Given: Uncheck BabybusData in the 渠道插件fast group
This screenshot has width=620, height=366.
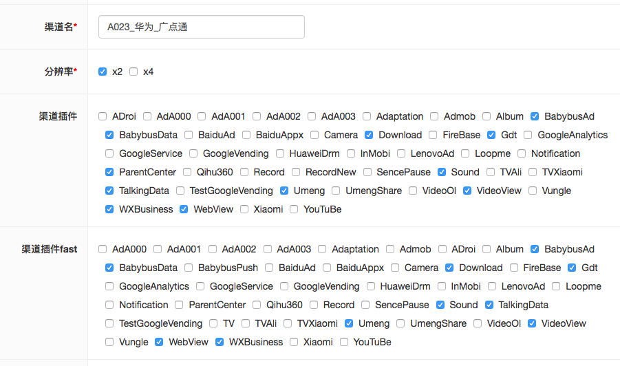Looking at the screenshot, I should 109,268.
